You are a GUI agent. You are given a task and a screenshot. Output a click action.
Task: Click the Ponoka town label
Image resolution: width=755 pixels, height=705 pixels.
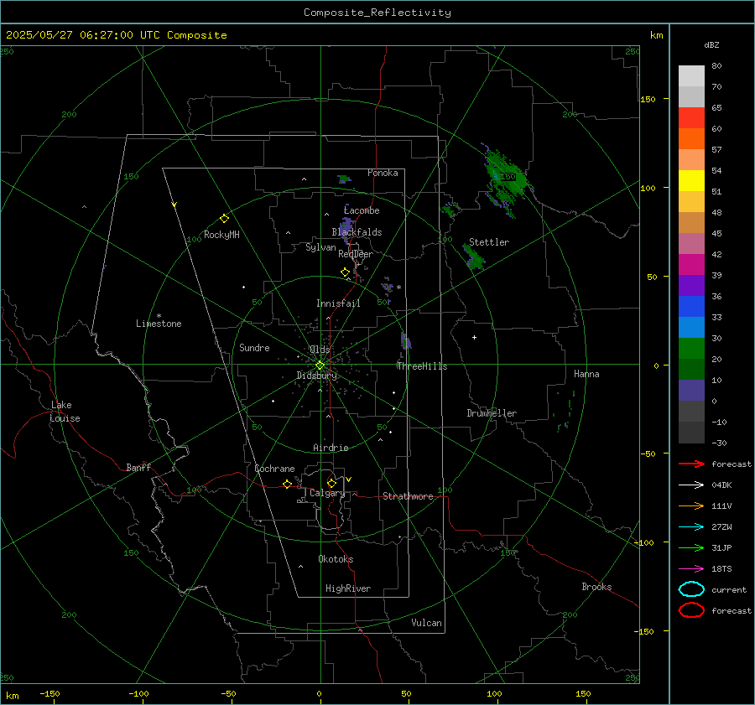[x=383, y=173]
